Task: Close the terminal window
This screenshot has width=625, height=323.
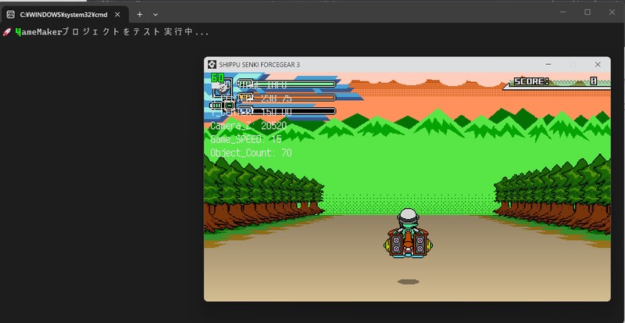Action: (x=612, y=12)
